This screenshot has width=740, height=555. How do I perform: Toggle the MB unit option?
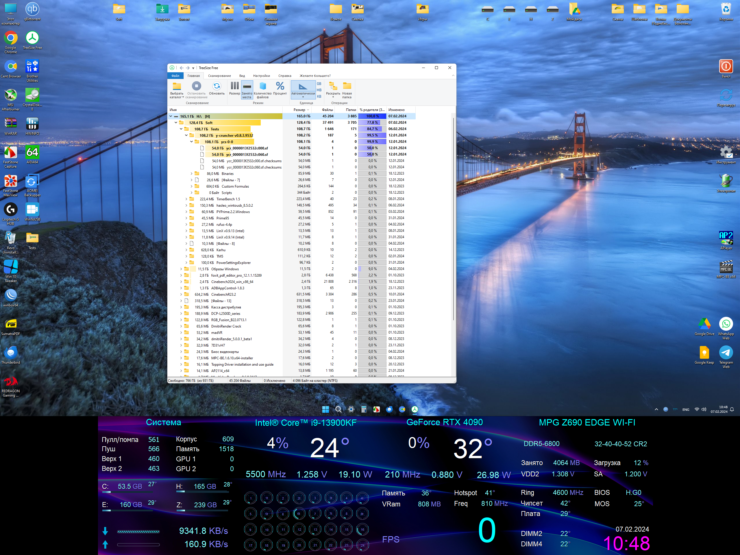[x=319, y=90]
